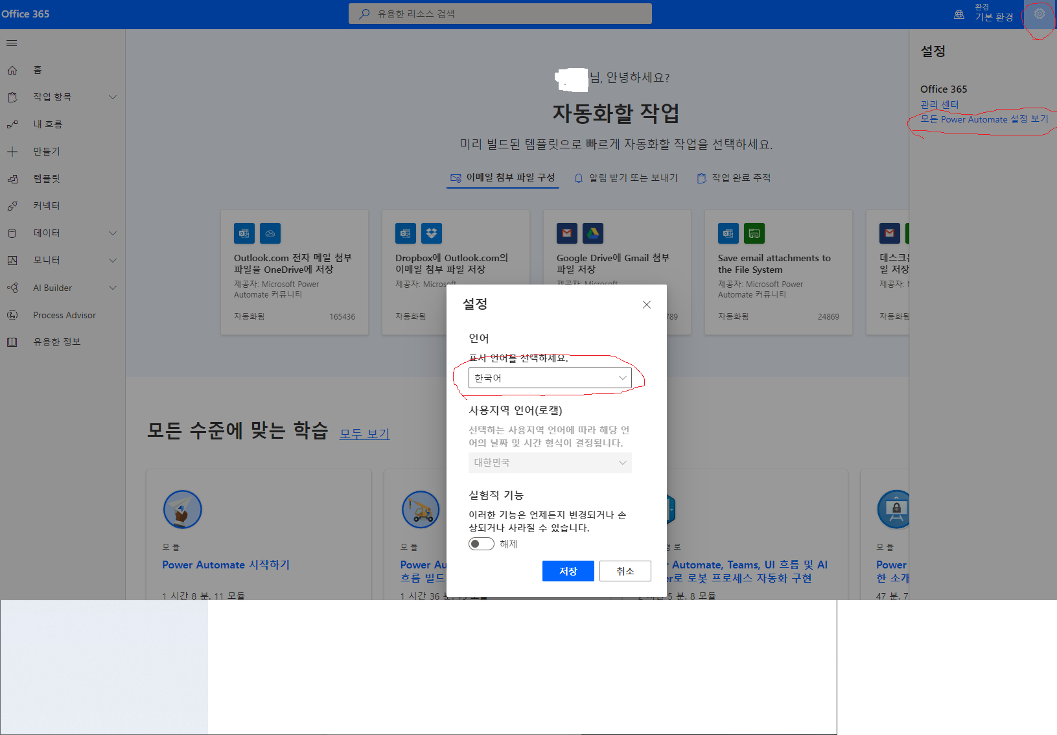The height and width of the screenshot is (735, 1057).
Task: Click the 만들기 sidebar entry
Action: pyautogui.click(x=47, y=152)
